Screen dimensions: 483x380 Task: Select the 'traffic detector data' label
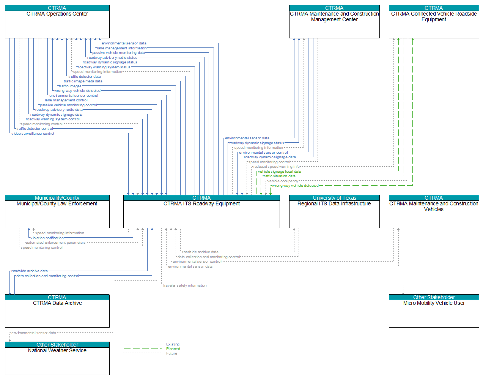tap(85, 77)
